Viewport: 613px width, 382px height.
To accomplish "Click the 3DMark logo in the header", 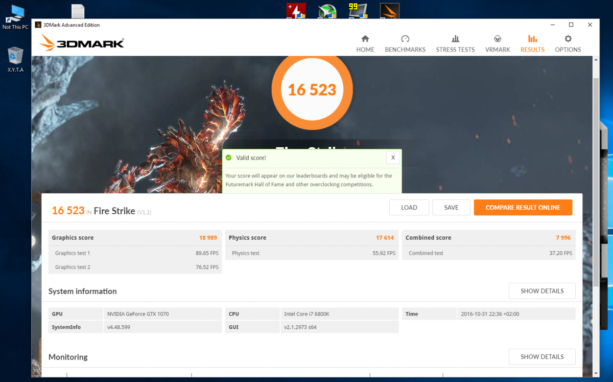I will (82, 43).
